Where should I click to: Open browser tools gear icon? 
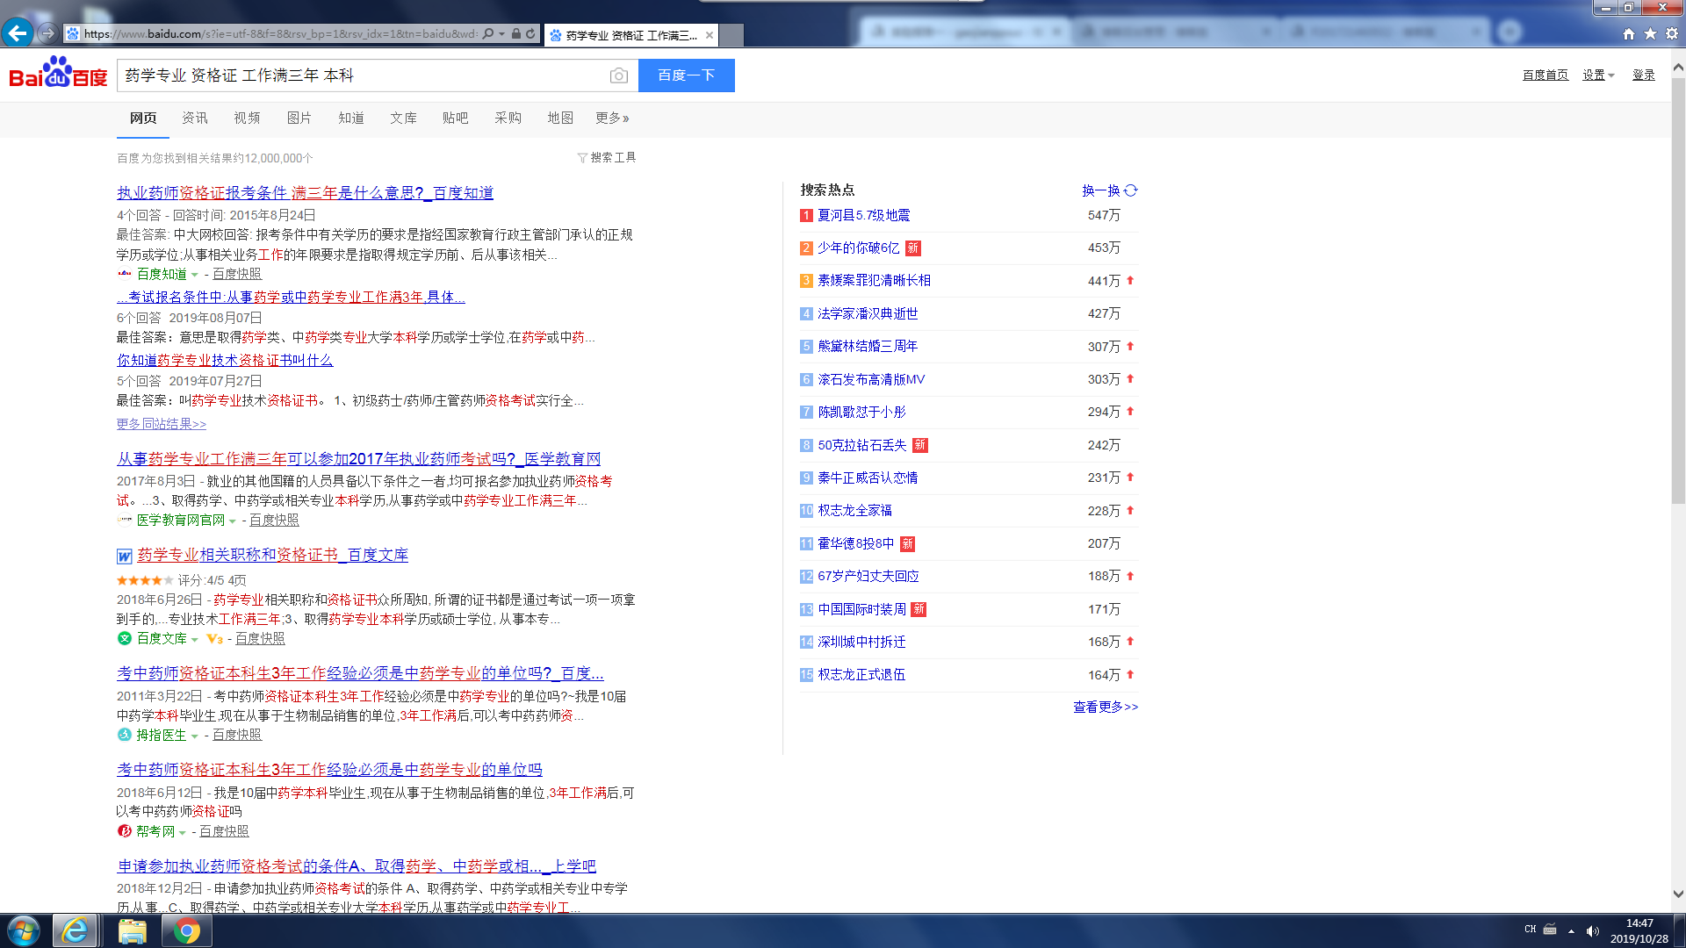coord(1672,34)
